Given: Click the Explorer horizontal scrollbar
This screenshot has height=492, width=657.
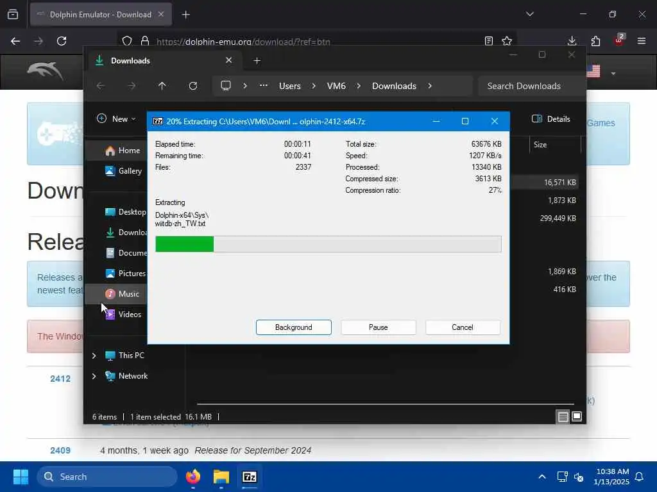Looking at the screenshot, I should tap(385, 404).
